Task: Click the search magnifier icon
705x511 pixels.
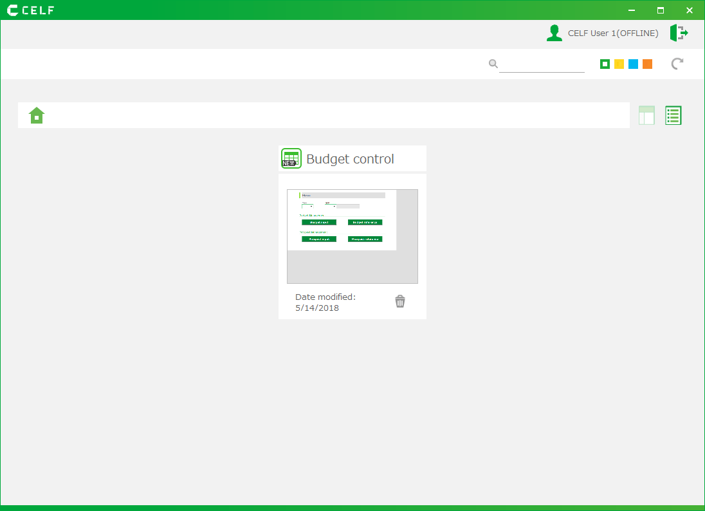Action: click(493, 64)
